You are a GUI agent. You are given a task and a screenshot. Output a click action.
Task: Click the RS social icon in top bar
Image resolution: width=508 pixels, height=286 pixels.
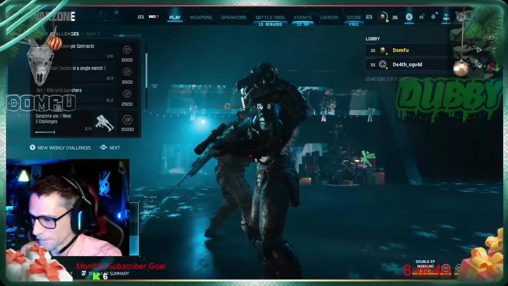click(447, 16)
